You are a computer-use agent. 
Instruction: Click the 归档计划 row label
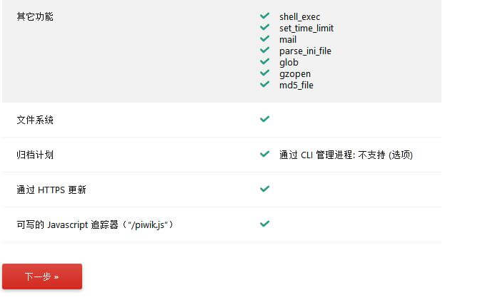point(35,155)
